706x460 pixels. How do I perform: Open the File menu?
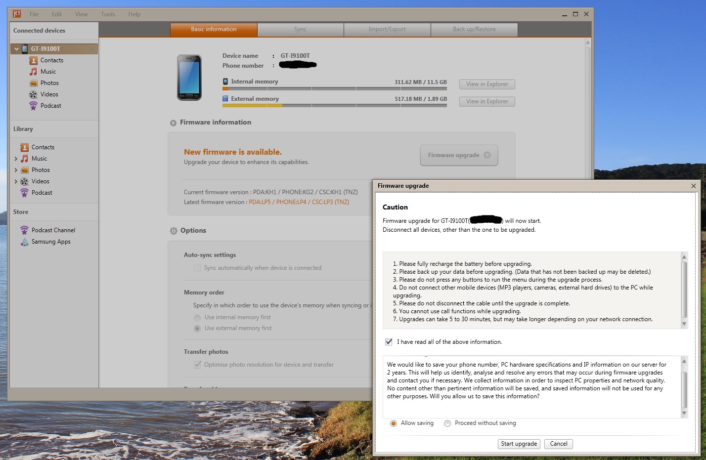click(x=34, y=14)
